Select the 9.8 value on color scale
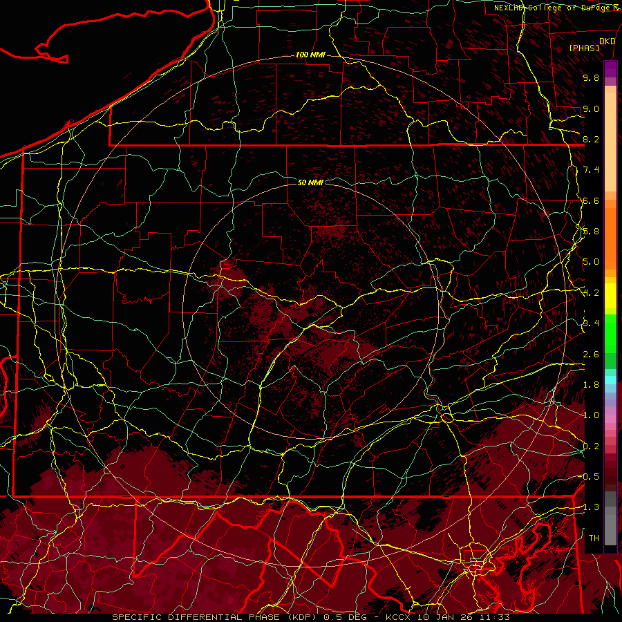This screenshot has height=622, width=622. pyautogui.click(x=591, y=77)
